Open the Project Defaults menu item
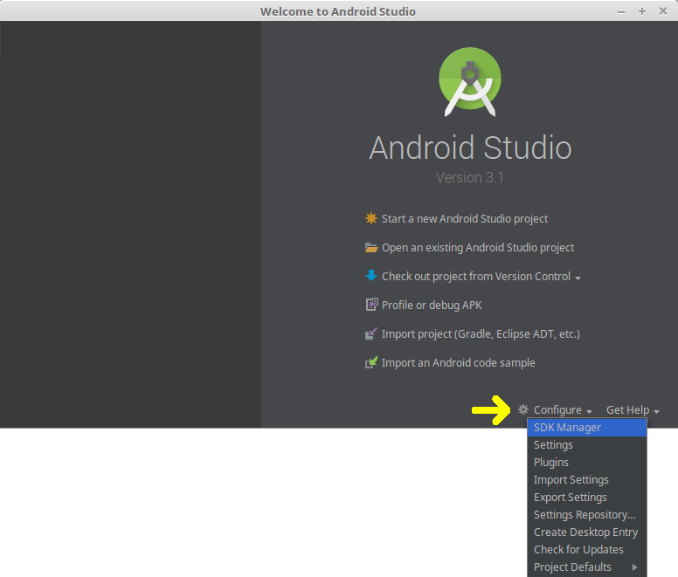This screenshot has width=678, height=577. click(587, 567)
